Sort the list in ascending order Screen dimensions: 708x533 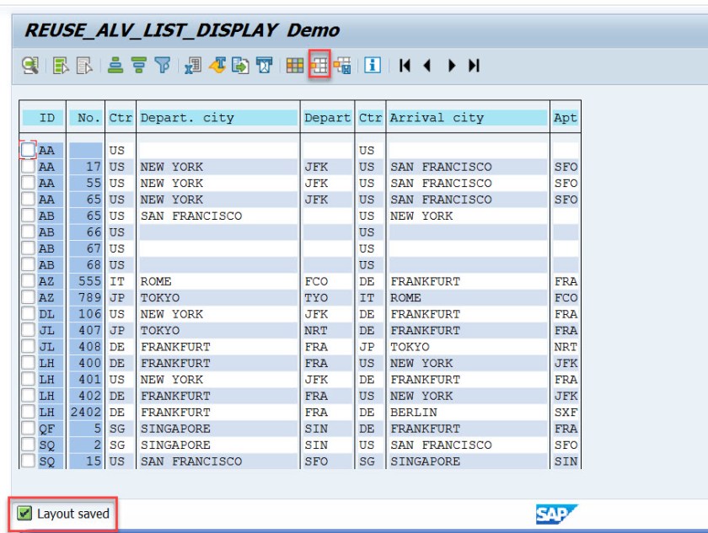point(115,66)
